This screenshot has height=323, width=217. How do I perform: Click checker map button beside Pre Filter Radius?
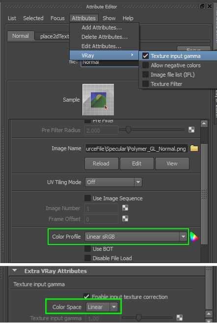click(191, 130)
